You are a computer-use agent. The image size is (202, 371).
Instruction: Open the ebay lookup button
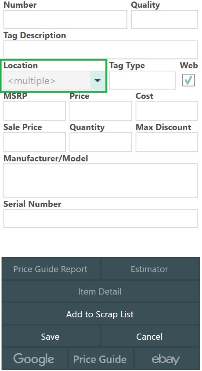pos(167,359)
